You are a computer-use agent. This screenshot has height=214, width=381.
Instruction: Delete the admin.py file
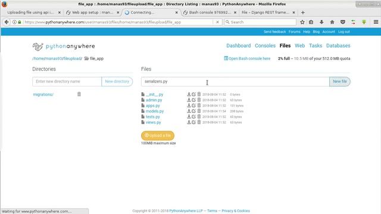199,100
